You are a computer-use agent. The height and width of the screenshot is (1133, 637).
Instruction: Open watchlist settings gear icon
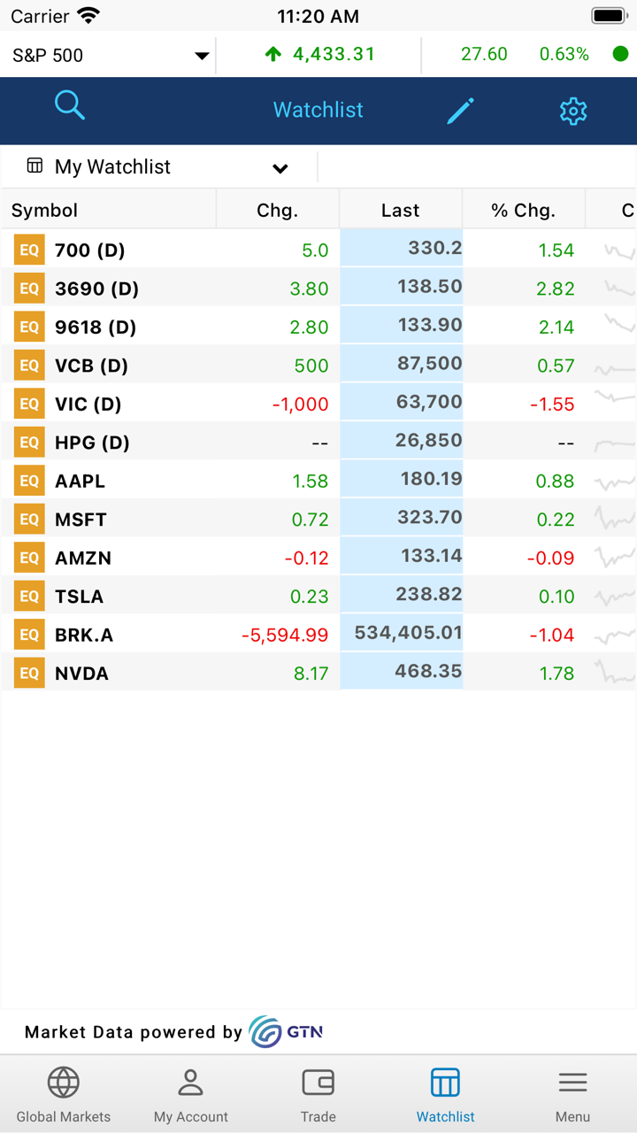(572, 111)
